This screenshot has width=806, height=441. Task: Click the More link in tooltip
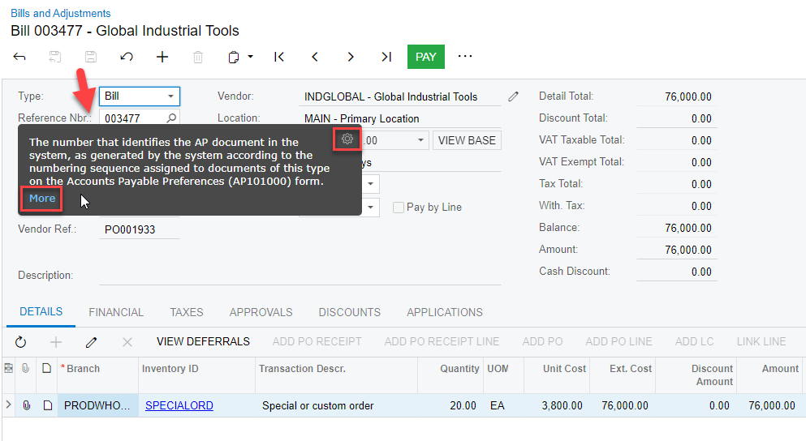pyautogui.click(x=42, y=198)
